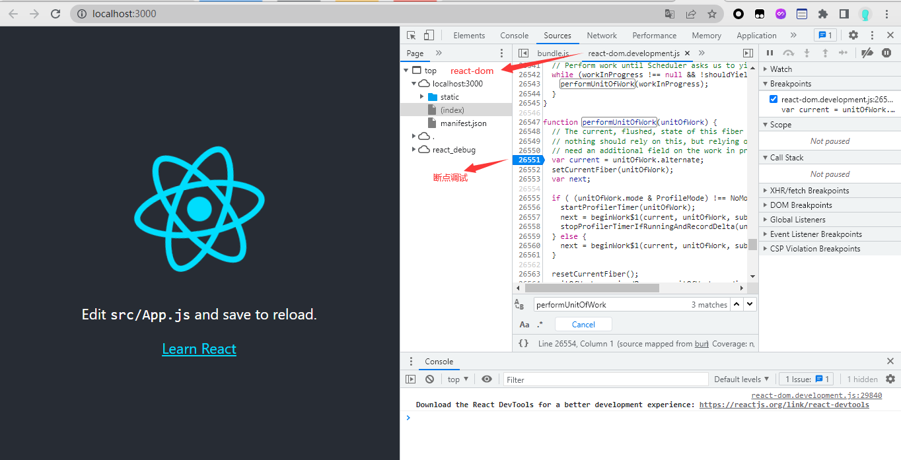Go to next search match
901x460 pixels.
pos(750,304)
